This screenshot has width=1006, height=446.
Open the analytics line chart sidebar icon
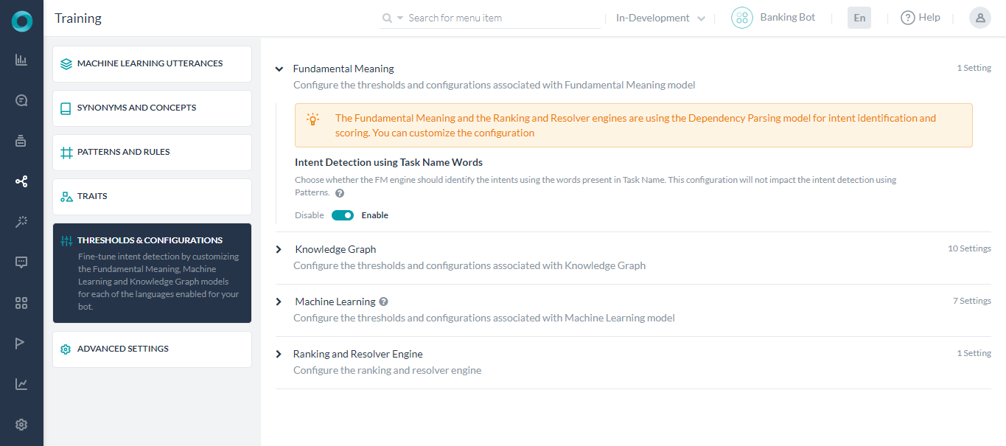click(x=21, y=383)
